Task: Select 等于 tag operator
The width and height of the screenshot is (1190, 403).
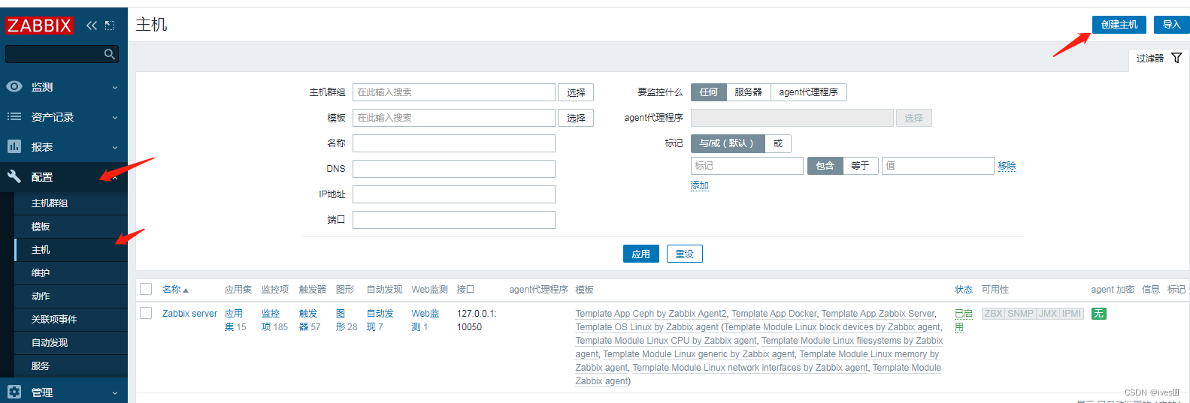Action: coord(860,166)
